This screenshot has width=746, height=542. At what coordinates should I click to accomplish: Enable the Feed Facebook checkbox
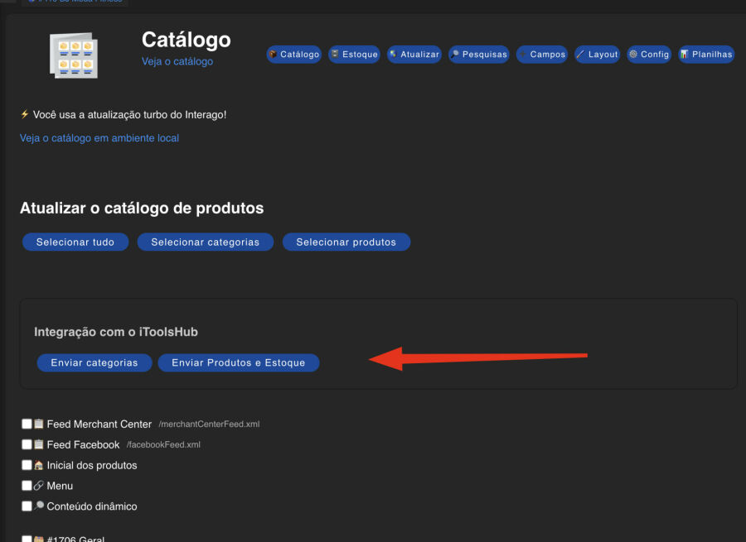[26, 444]
